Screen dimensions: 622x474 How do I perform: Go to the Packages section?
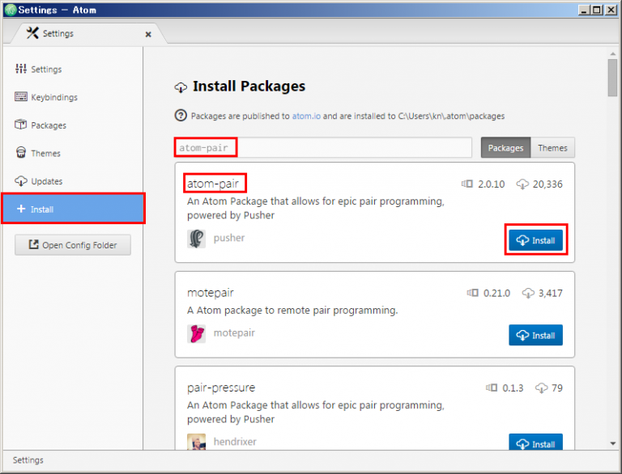[49, 125]
